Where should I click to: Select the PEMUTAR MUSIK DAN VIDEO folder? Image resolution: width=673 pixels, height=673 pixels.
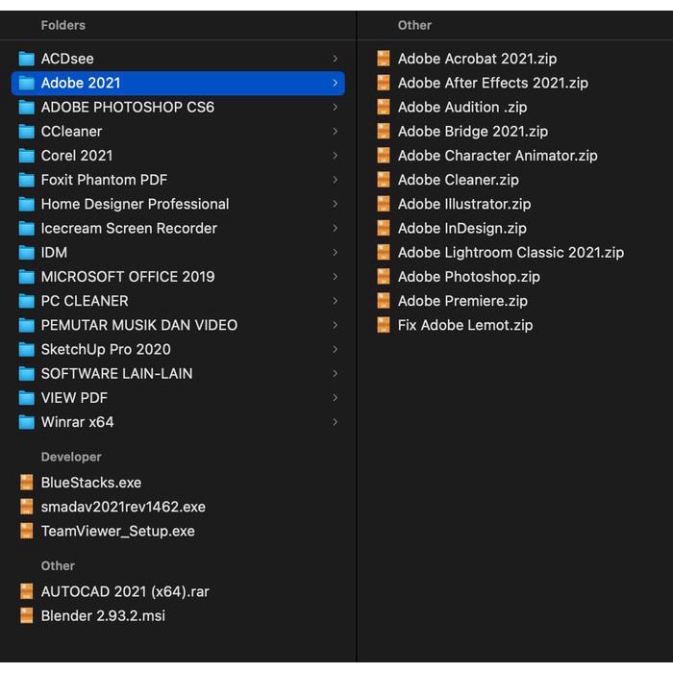[x=138, y=325]
